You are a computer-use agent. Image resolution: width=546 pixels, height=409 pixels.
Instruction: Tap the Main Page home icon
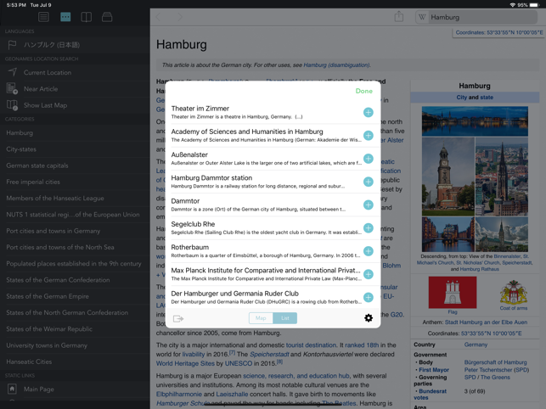(12, 389)
